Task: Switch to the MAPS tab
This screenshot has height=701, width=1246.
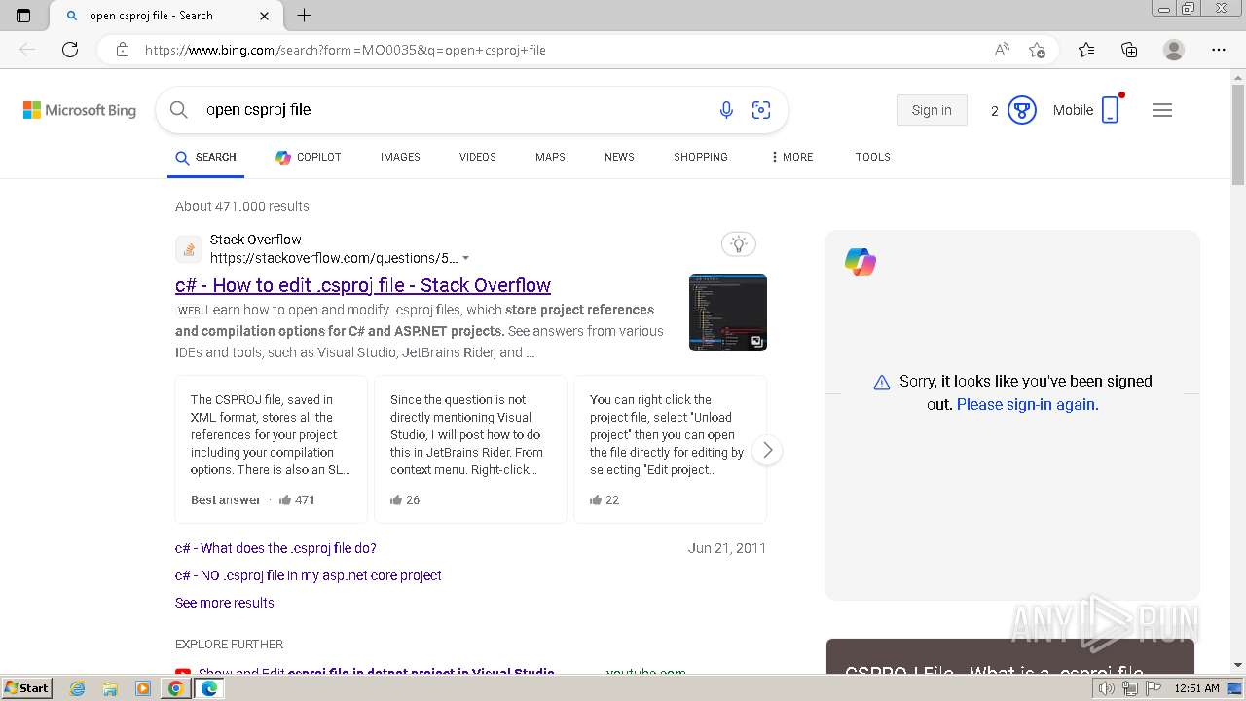Action: (550, 157)
